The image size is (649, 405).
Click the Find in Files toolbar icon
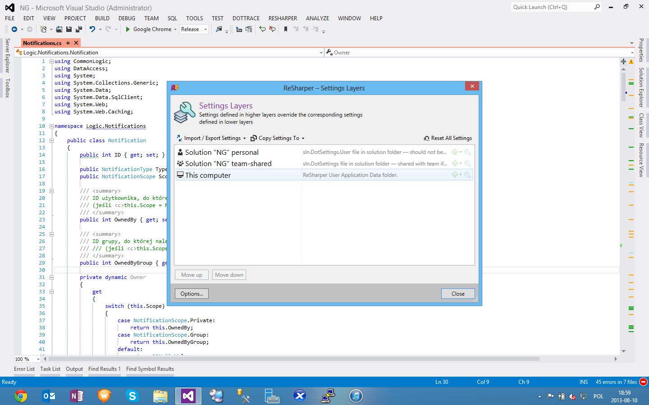(219, 29)
